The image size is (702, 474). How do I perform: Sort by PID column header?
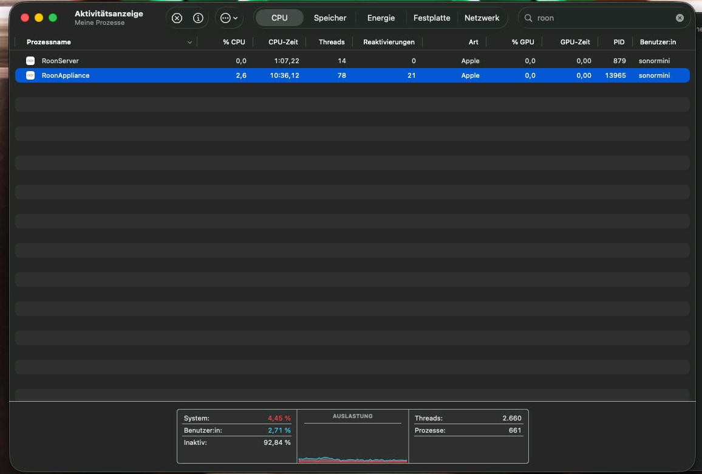[619, 42]
